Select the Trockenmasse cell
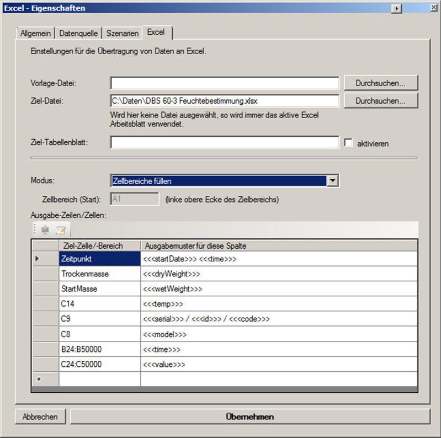The image size is (441, 438). (x=99, y=274)
